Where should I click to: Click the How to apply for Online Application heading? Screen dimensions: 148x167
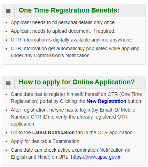(77, 82)
